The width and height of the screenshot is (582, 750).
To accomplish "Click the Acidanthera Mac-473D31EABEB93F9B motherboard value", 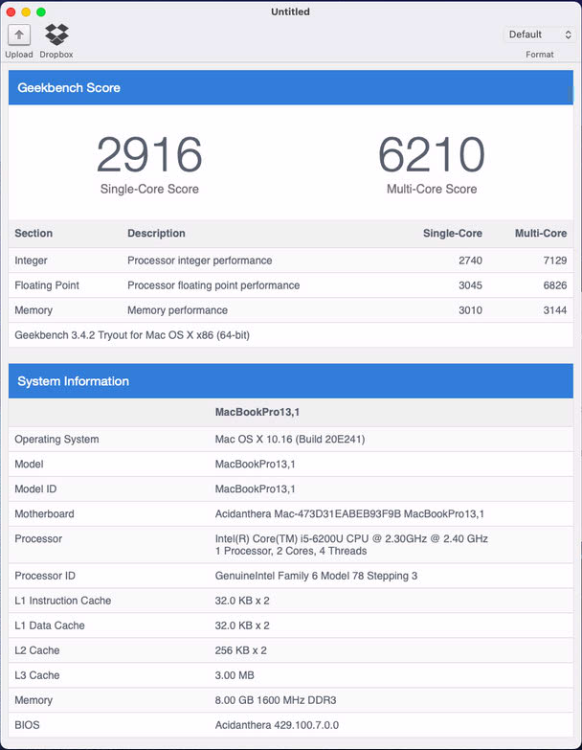I will coord(349,514).
